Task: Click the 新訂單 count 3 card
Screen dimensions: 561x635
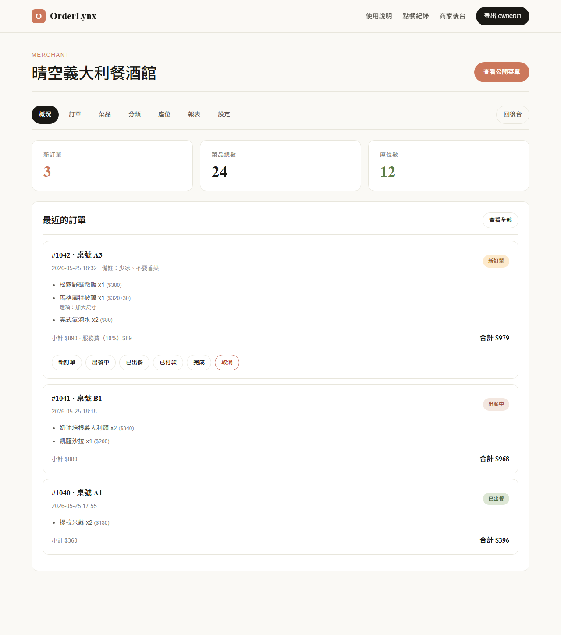Action: pos(112,166)
